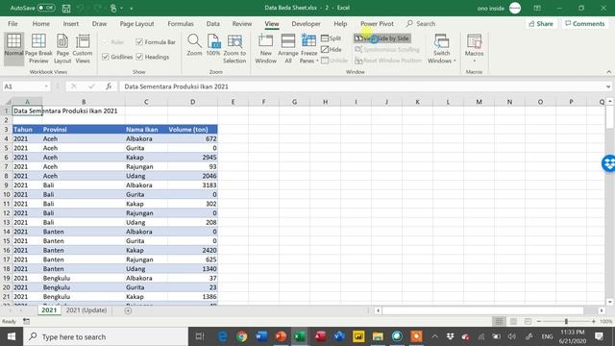
Task: Switch to the Insert tab
Action: pyautogui.click(x=70, y=23)
